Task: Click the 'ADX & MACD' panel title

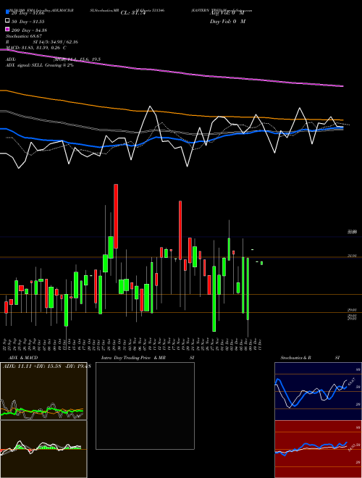Action: coord(23,358)
